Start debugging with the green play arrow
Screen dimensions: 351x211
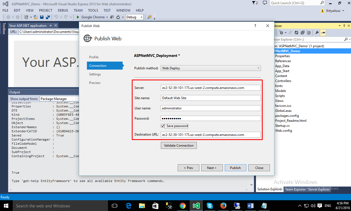coord(78,17)
